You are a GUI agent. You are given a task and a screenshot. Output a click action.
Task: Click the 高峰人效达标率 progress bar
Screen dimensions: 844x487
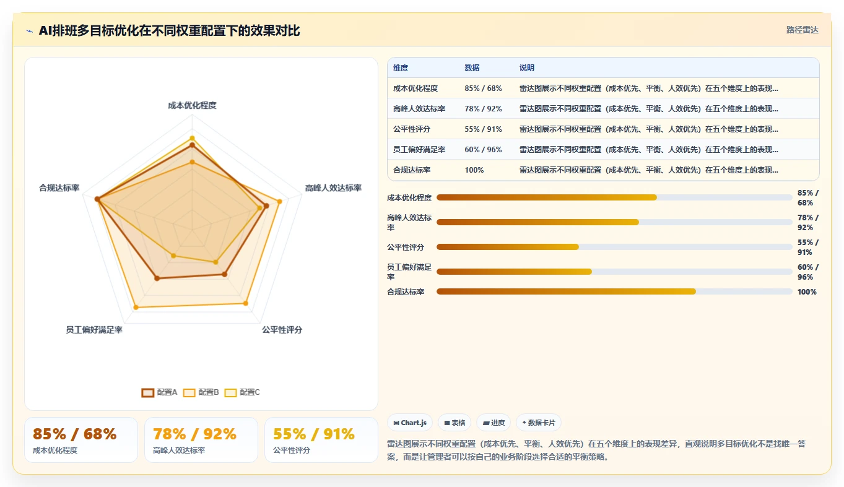pos(614,222)
